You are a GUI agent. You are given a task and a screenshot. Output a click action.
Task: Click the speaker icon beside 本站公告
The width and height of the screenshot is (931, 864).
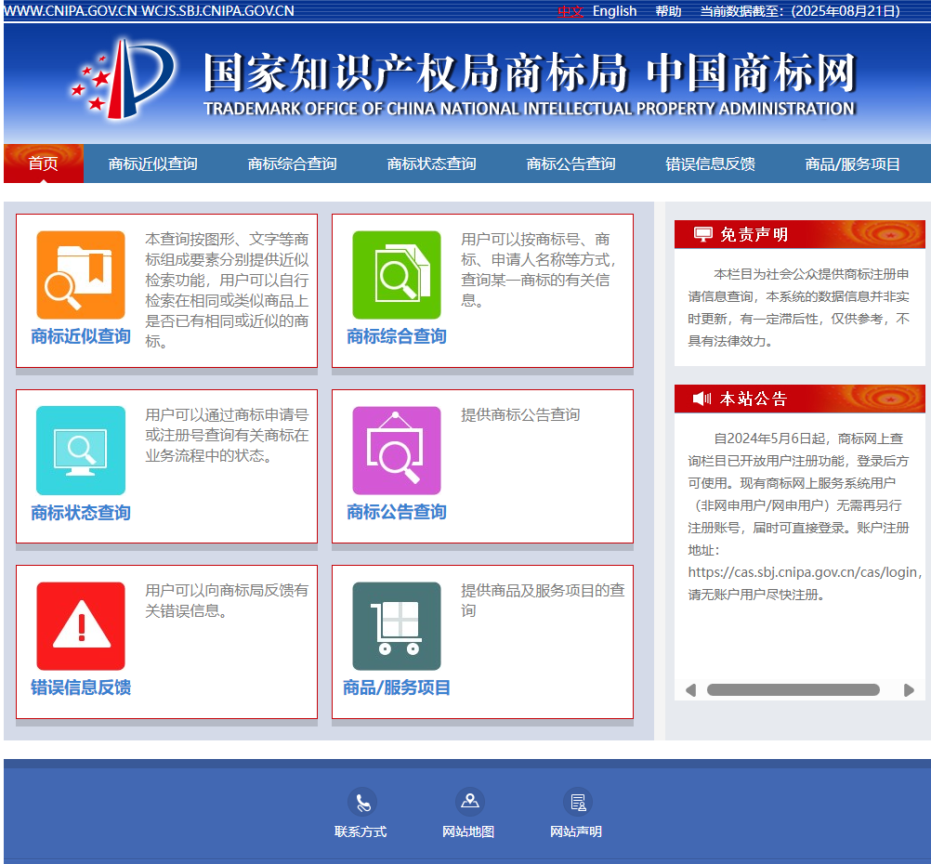click(702, 399)
